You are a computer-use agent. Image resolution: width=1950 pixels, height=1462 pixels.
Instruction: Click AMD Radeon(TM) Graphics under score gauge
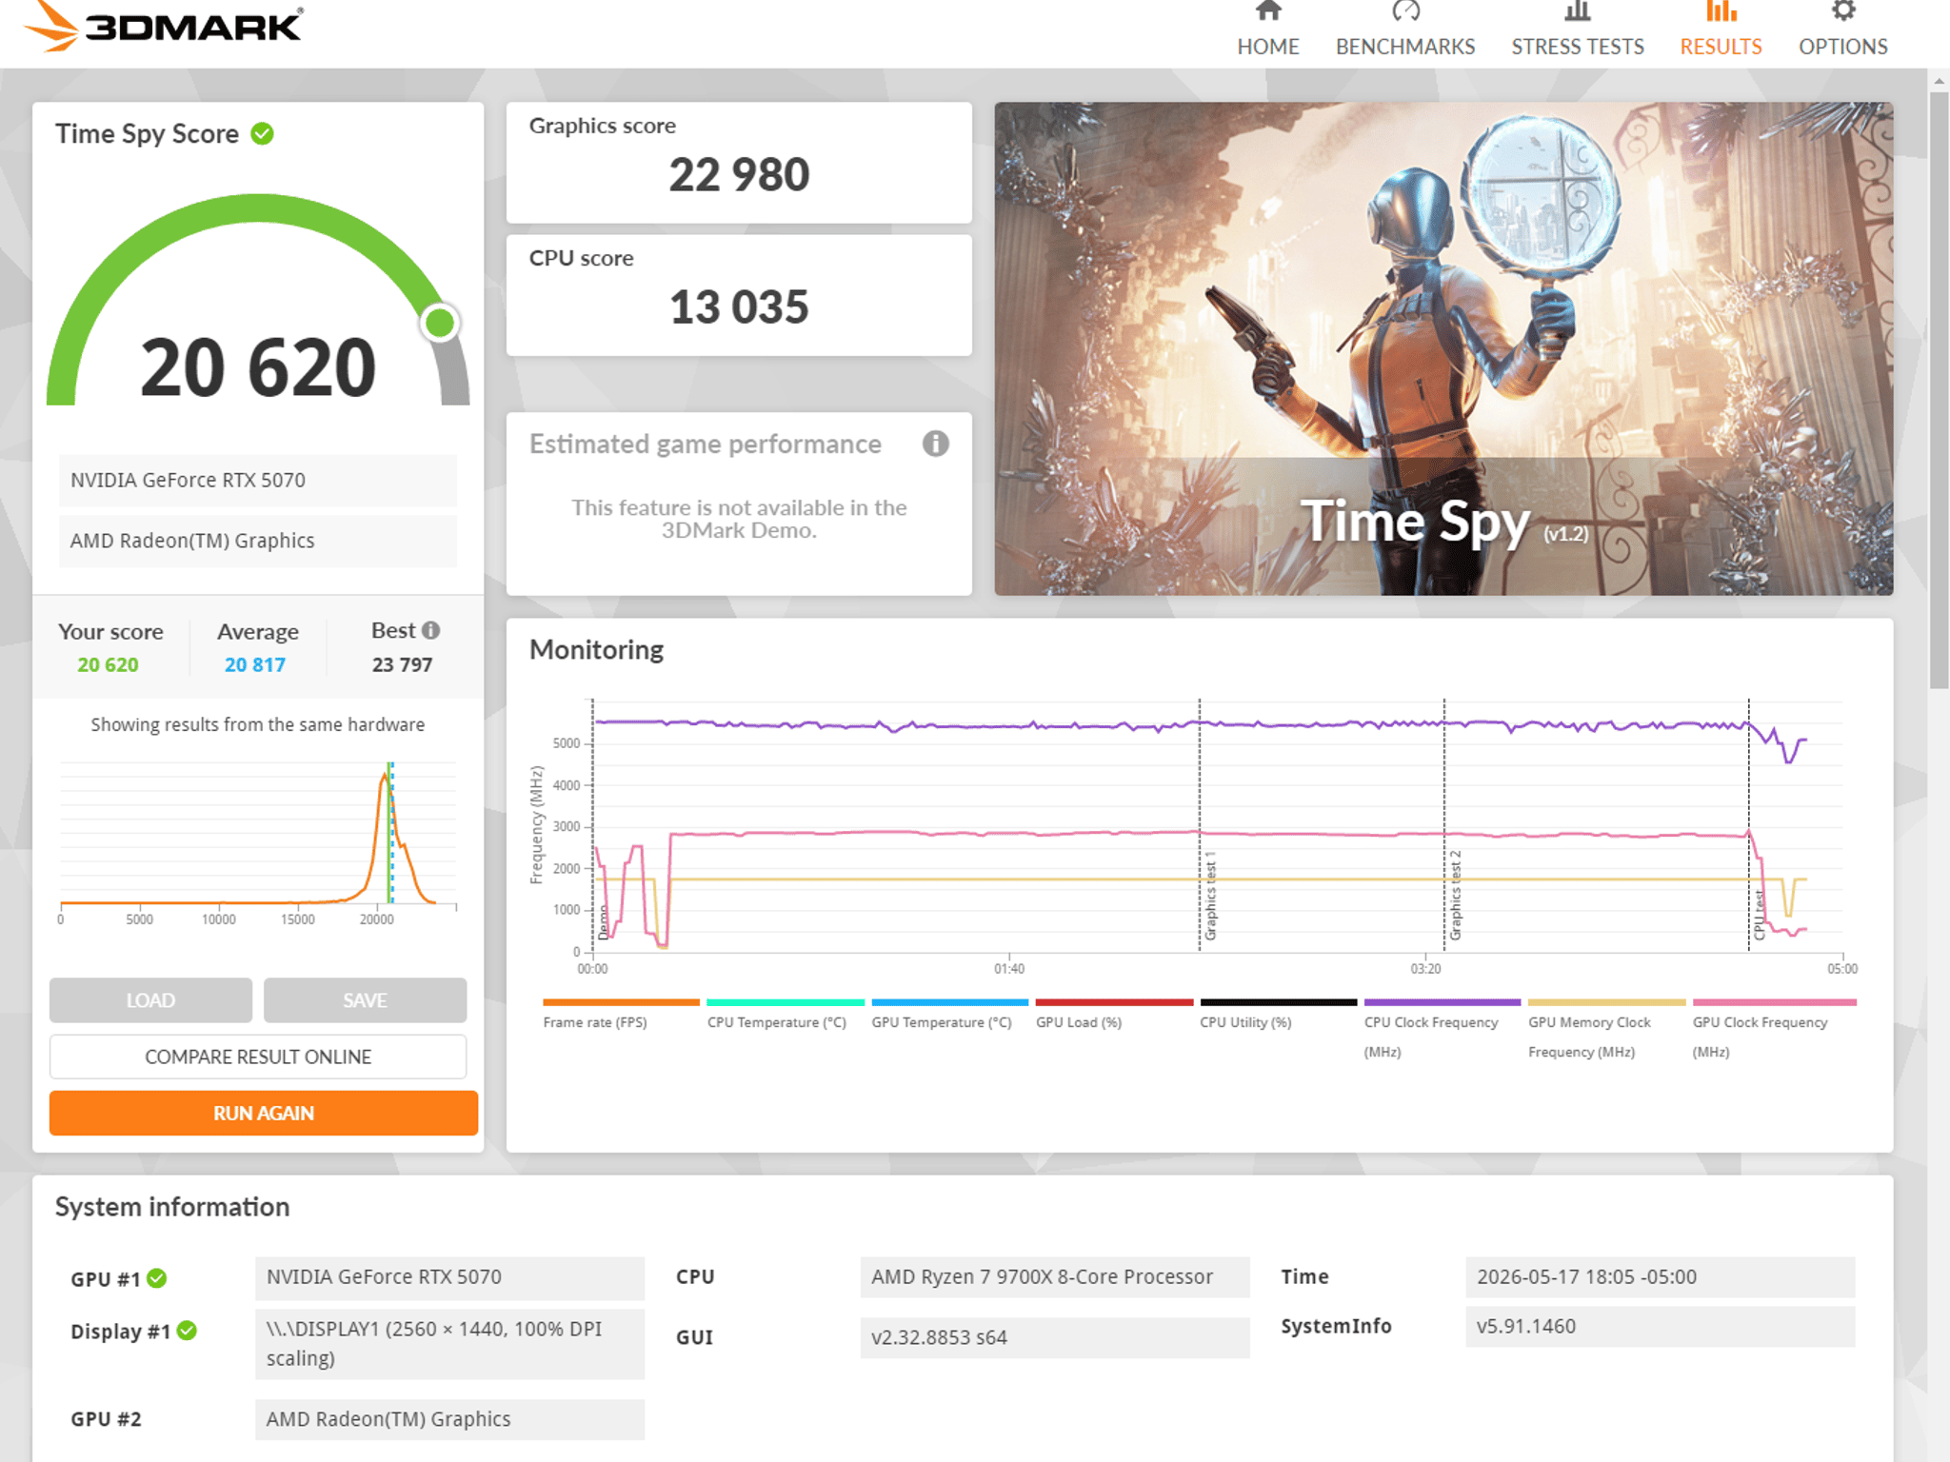pyautogui.click(x=258, y=541)
